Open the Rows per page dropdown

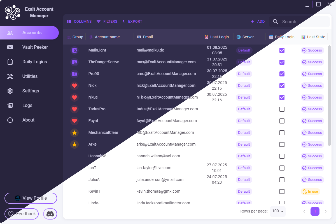278,211
